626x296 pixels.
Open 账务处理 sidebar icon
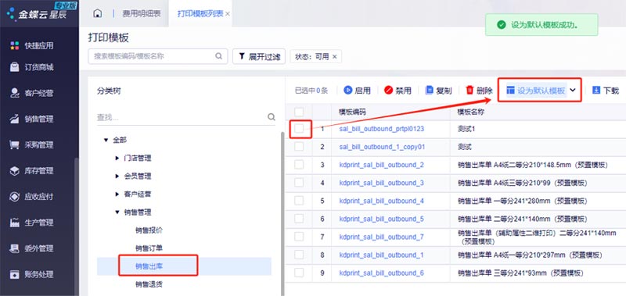click(x=15, y=274)
